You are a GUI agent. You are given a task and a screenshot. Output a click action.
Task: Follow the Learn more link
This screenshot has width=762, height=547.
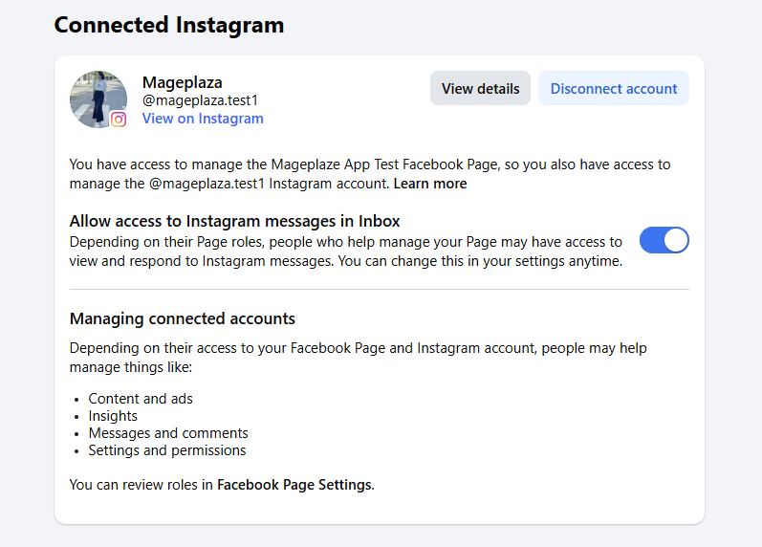click(430, 184)
